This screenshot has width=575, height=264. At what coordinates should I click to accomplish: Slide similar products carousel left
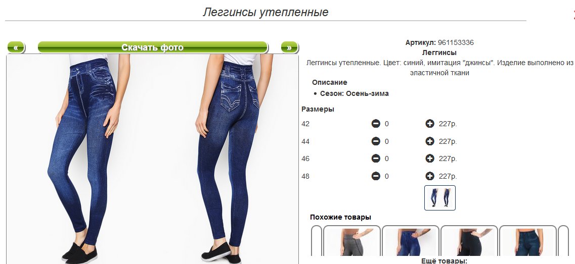tap(317, 241)
